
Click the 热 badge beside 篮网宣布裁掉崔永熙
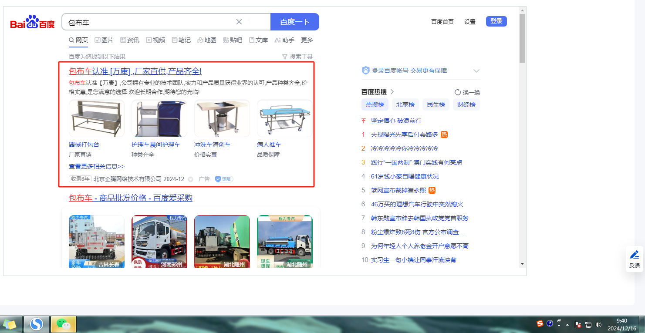click(x=432, y=190)
